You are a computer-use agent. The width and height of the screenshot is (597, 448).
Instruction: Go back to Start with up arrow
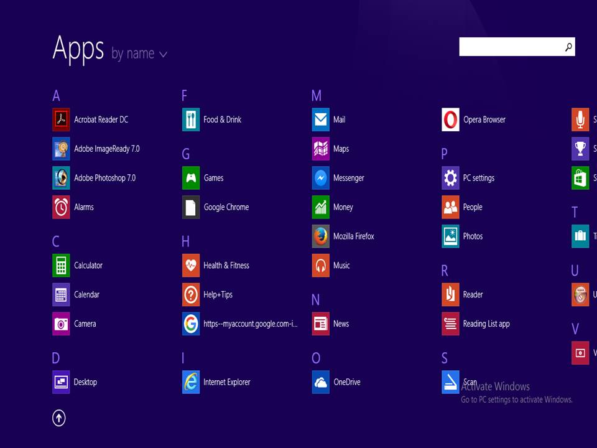point(58,418)
